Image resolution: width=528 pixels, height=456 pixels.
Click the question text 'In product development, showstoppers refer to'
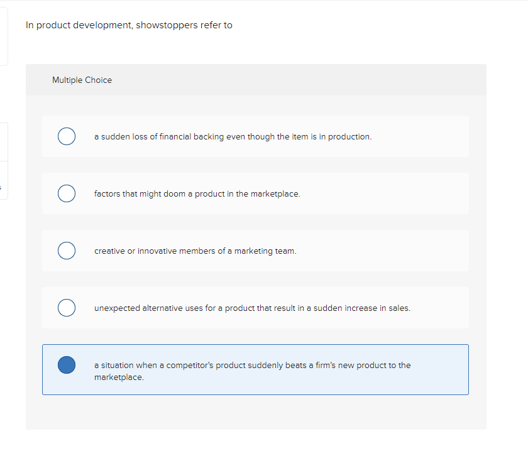point(129,25)
